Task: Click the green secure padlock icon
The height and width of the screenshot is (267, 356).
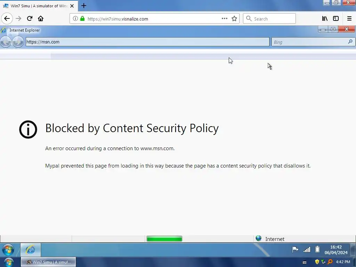Action: pos(82,19)
